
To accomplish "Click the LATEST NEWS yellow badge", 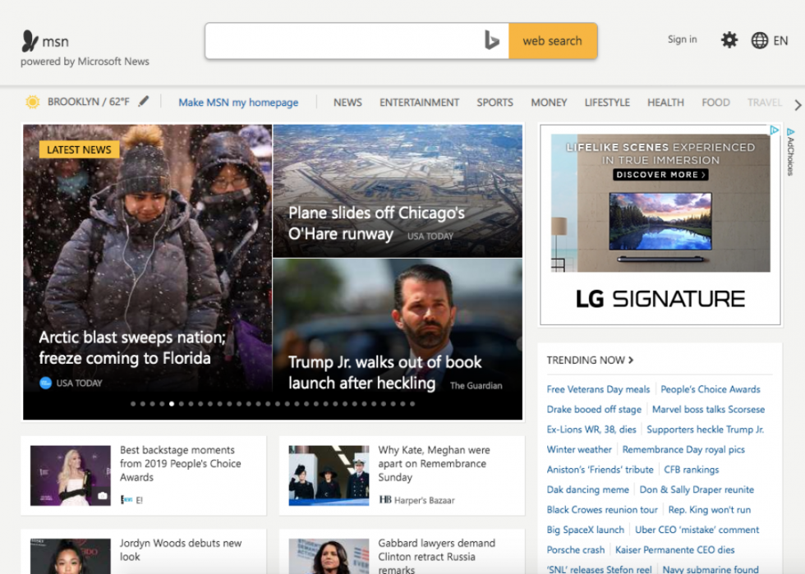I will tap(79, 149).
